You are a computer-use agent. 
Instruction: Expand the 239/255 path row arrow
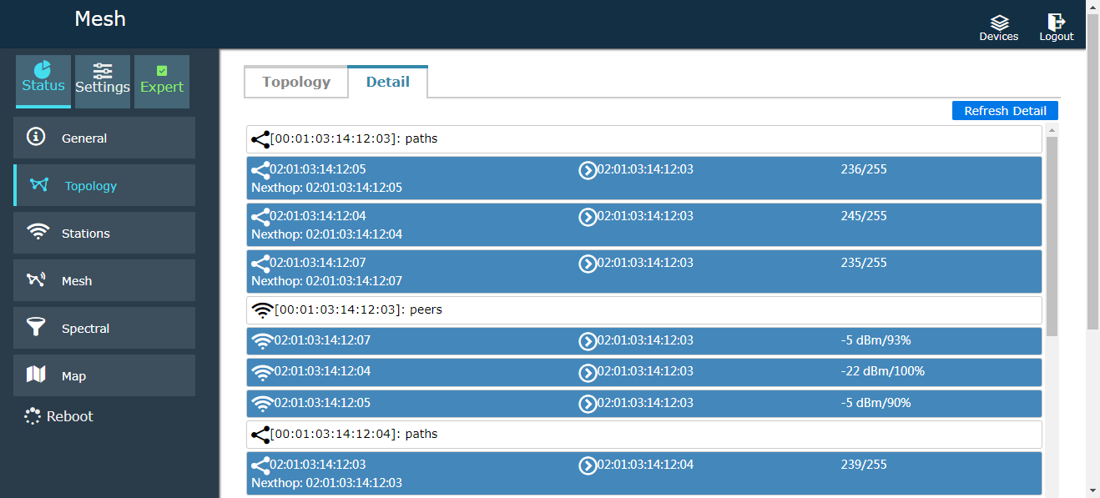tap(588, 465)
